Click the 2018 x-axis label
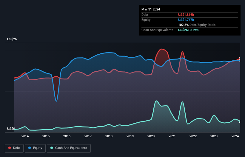This screenshot has width=245, height=157. point(109,136)
